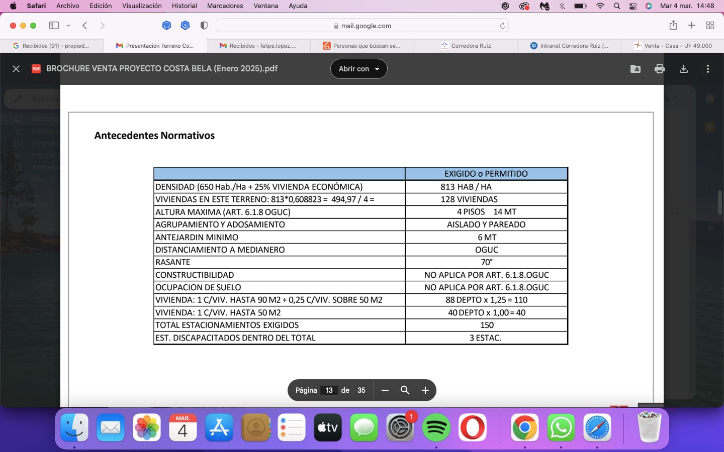Image resolution: width=724 pixels, height=452 pixels.
Task: Share the current page from Safari toolbar
Action: pyautogui.click(x=673, y=26)
